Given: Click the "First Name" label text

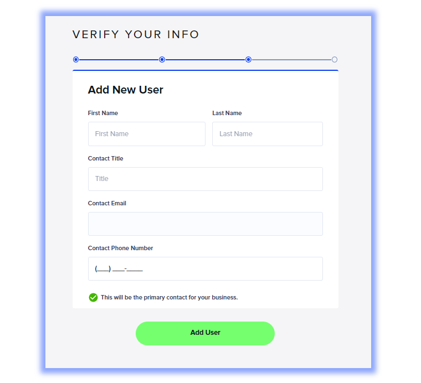Looking at the screenshot, I should point(103,113).
